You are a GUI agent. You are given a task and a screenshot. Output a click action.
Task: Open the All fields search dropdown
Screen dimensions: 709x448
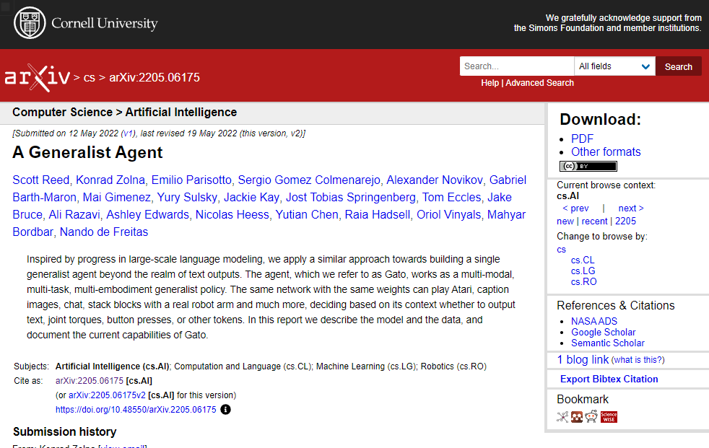point(614,66)
